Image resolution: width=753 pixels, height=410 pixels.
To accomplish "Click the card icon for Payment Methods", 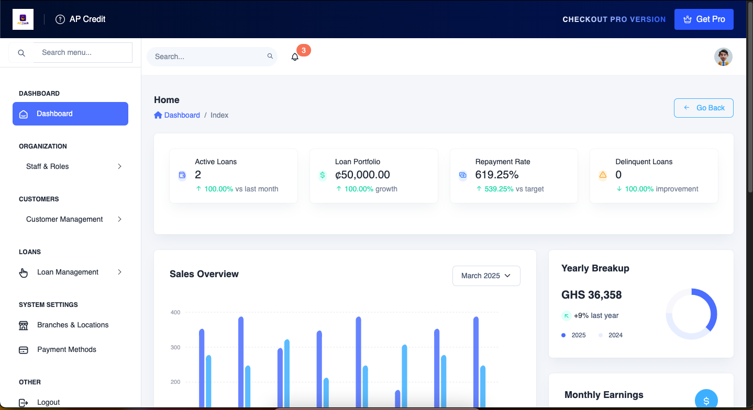I will 24,350.
